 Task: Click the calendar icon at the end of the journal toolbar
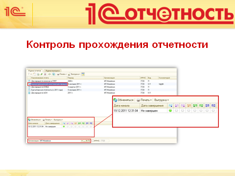83,74
